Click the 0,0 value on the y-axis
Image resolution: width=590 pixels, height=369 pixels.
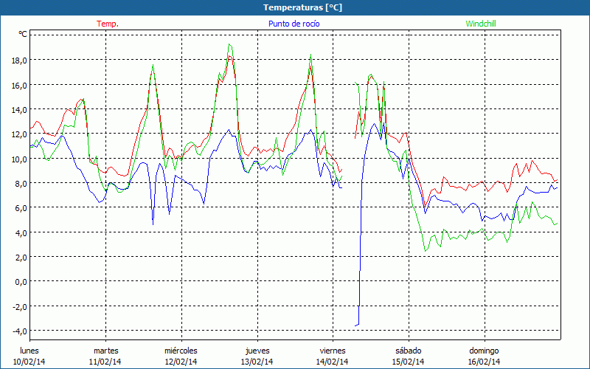pyautogui.click(x=20, y=281)
